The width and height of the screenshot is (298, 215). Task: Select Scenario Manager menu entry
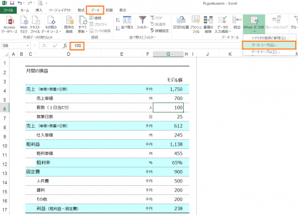(270, 38)
